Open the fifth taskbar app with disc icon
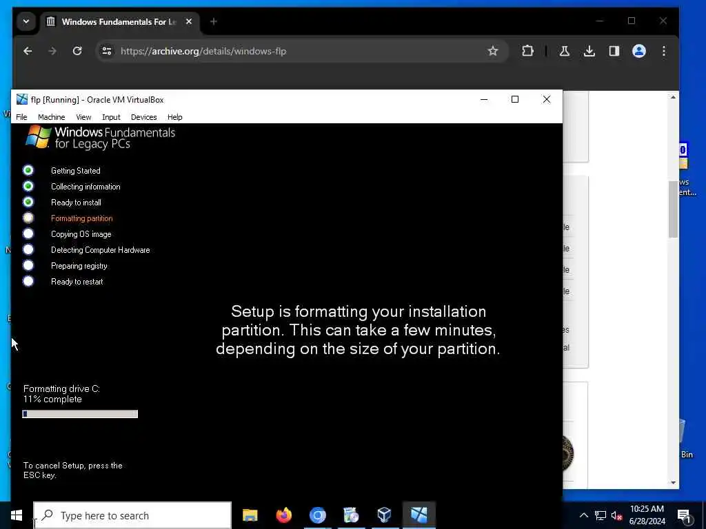Image resolution: width=706 pixels, height=529 pixels. (x=351, y=515)
